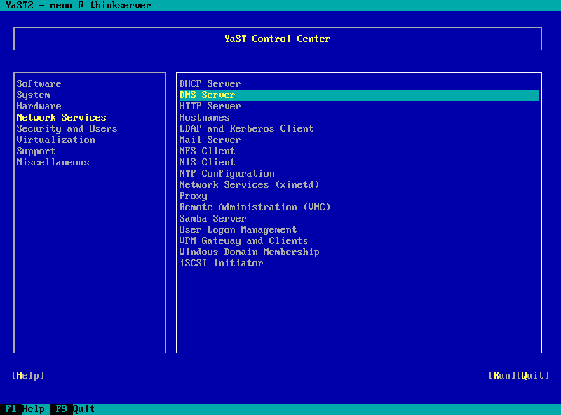Open the Proxy module
Viewport: 561px width, 415px height.
(194, 196)
